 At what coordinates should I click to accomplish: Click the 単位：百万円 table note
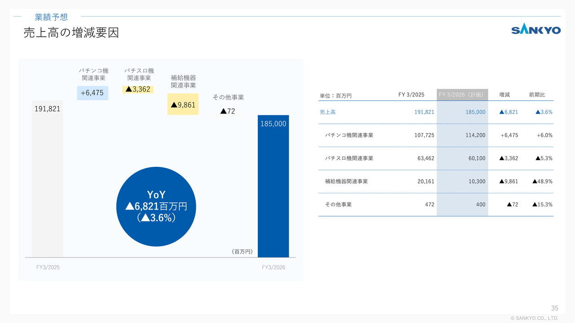336,96
